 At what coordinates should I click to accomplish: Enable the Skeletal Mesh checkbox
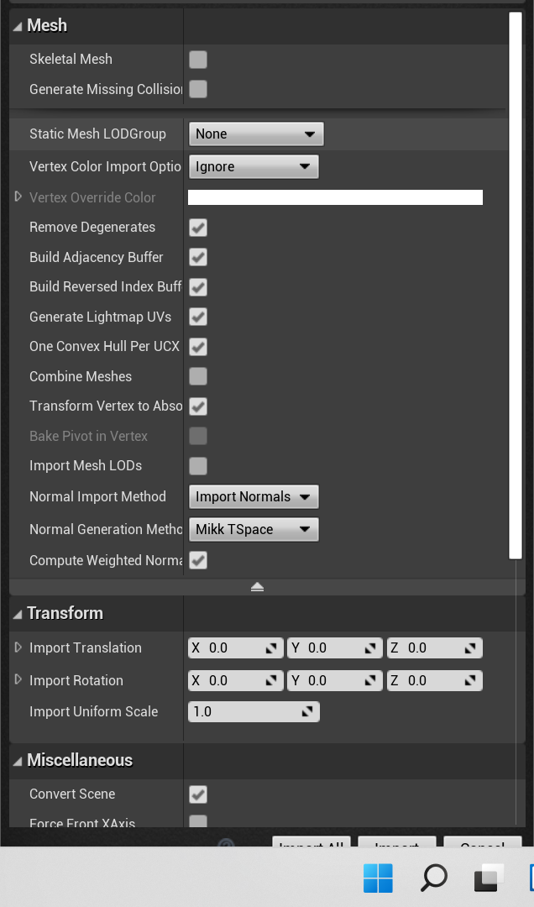pos(198,60)
